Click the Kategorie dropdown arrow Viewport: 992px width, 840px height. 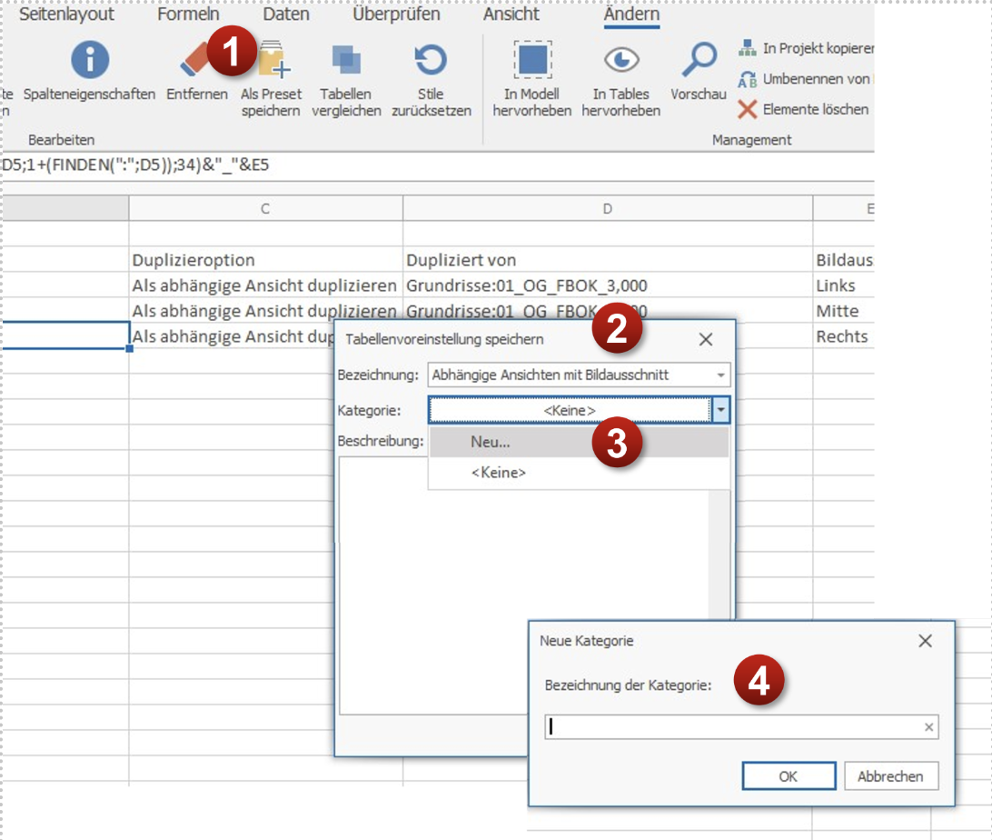click(720, 410)
